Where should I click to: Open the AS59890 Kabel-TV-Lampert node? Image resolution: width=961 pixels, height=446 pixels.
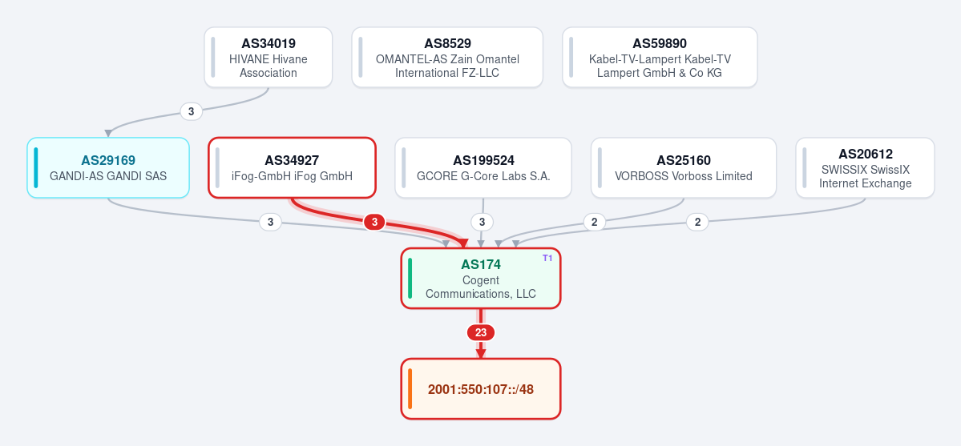tap(660, 58)
